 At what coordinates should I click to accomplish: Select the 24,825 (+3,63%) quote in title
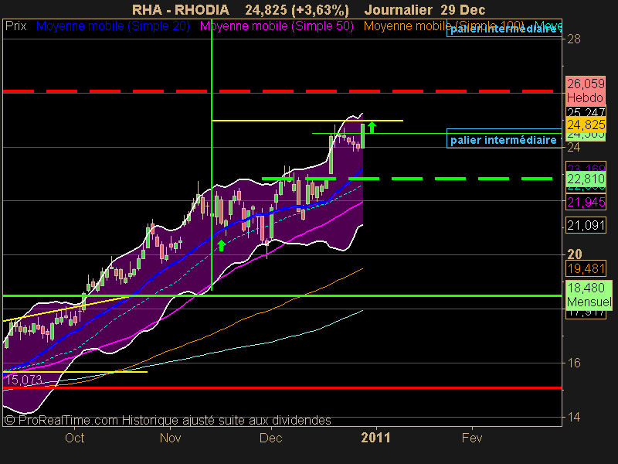(297, 9)
